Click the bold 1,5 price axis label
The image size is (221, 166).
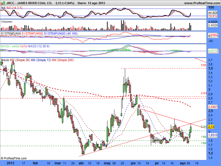[211, 153]
